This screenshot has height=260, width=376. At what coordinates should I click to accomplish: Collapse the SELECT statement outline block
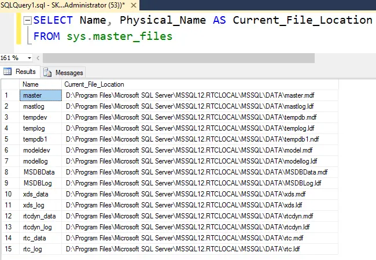point(27,20)
